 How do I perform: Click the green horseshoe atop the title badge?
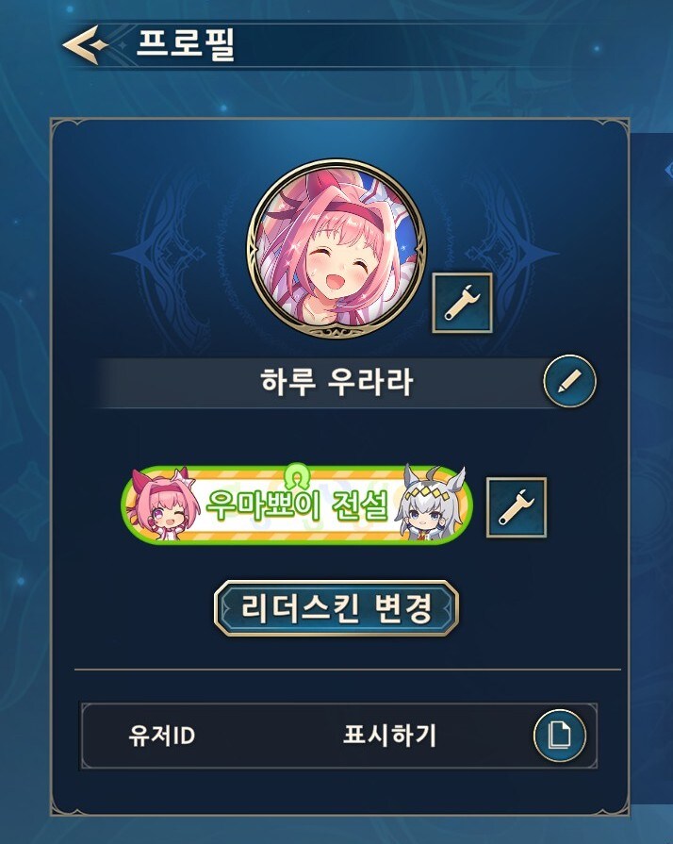298,473
